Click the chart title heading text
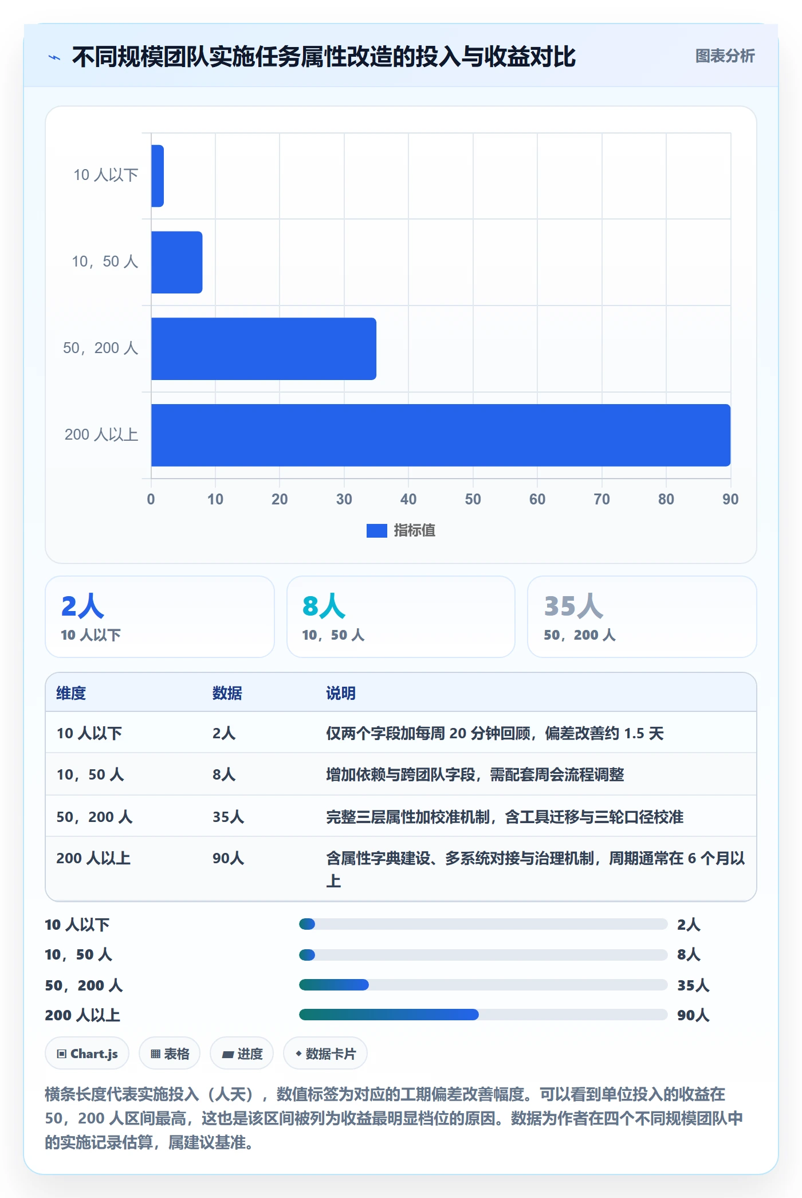 tap(324, 57)
